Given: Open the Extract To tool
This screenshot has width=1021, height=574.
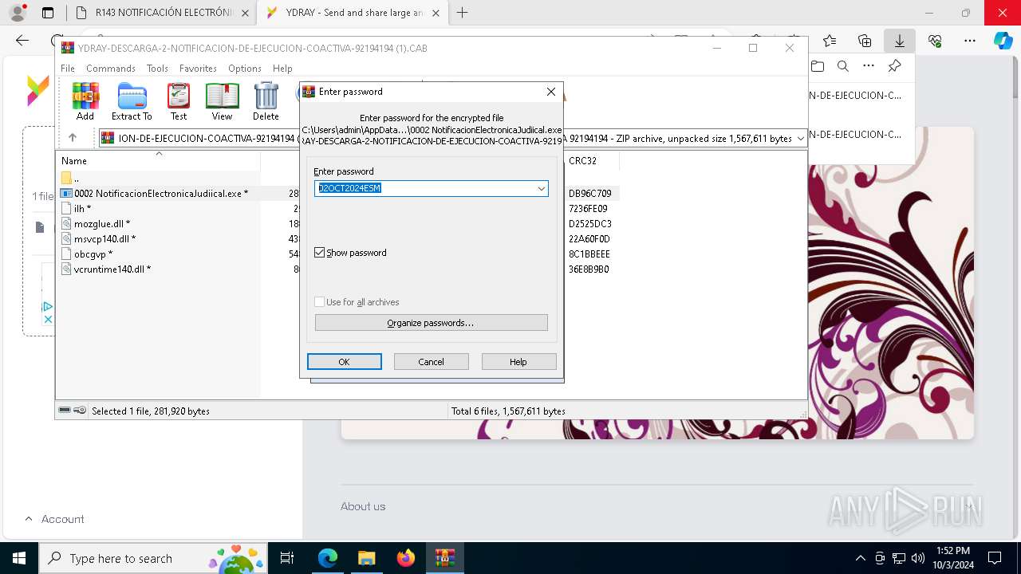Looking at the screenshot, I should pyautogui.click(x=132, y=101).
